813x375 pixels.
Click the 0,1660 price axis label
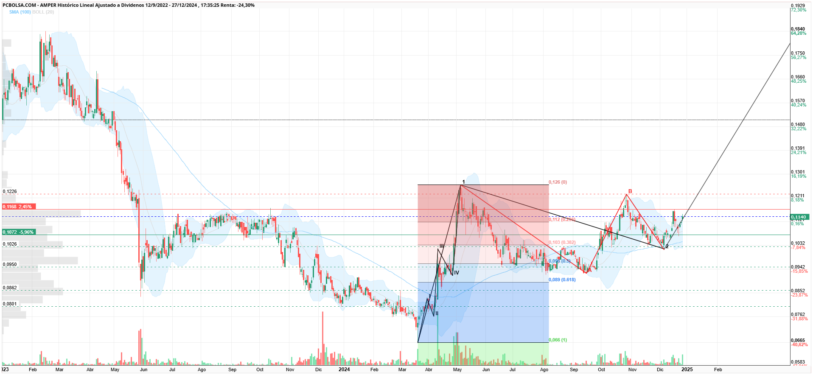pos(798,77)
